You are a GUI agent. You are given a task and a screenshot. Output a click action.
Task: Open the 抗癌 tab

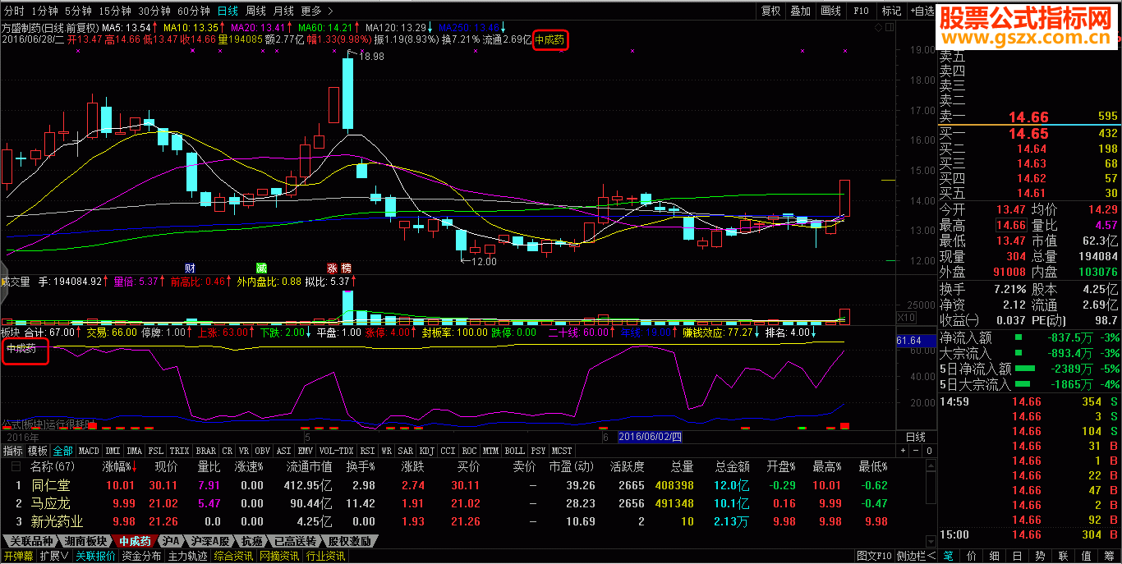tap(252, 542)
